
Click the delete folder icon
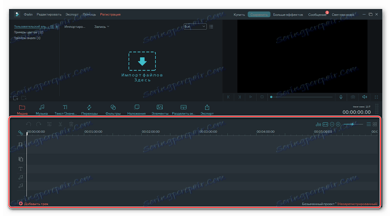tap(24, 98)
